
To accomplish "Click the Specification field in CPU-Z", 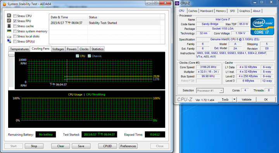I will tap(235, 39).
